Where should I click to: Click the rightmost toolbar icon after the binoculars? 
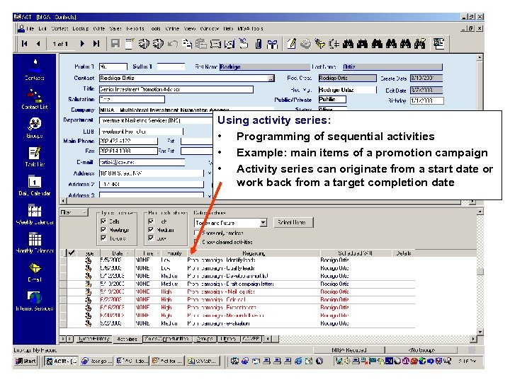pos(438,44)
